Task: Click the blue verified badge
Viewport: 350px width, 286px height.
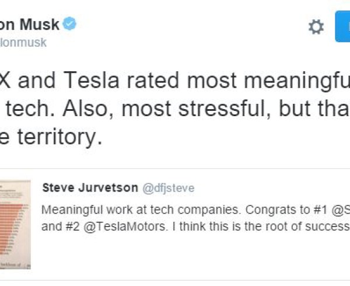Action: pyautogui.click(x=69, y=23)
